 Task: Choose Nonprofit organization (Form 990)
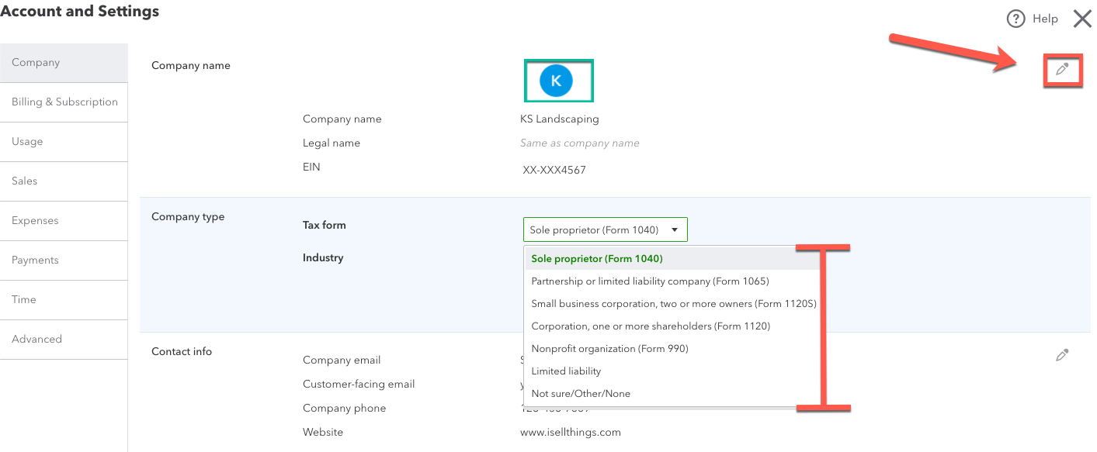coord(609,349)
